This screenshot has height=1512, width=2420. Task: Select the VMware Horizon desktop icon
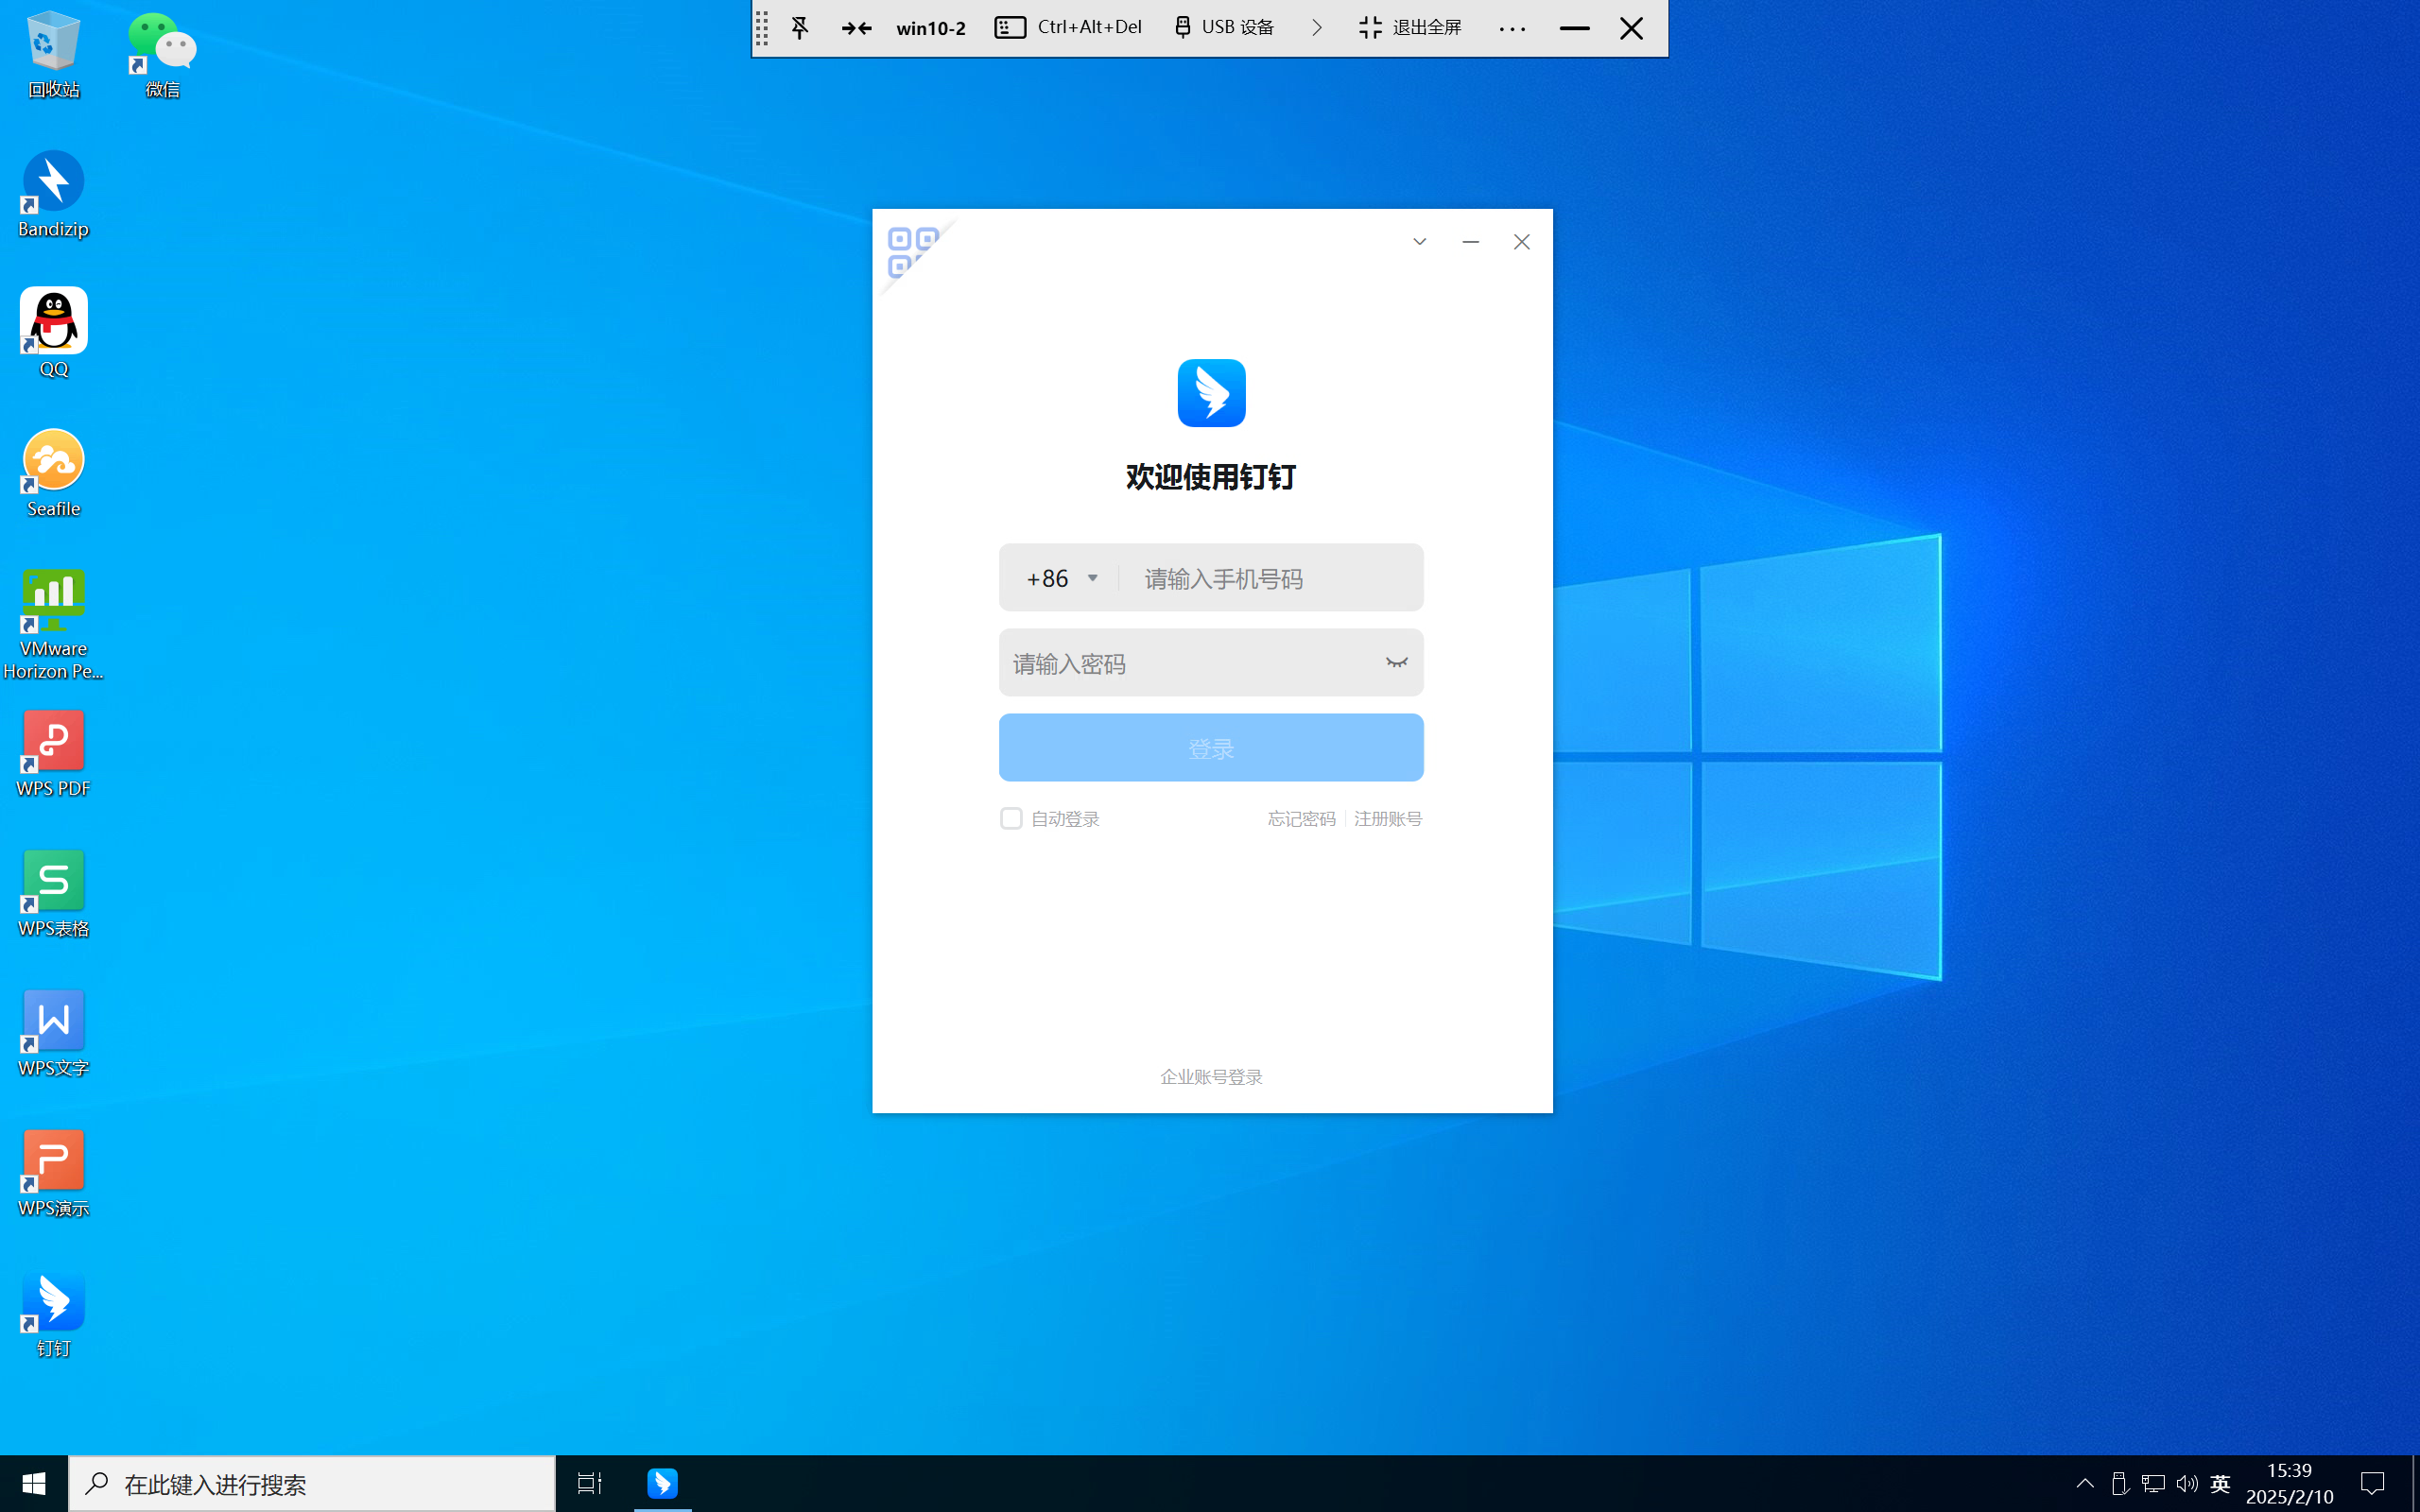(54, 625)
